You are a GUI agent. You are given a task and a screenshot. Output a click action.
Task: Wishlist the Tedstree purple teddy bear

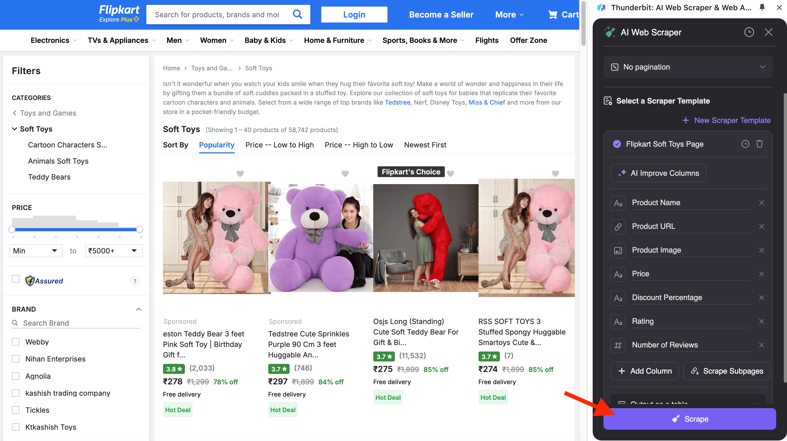pos(345,174)
